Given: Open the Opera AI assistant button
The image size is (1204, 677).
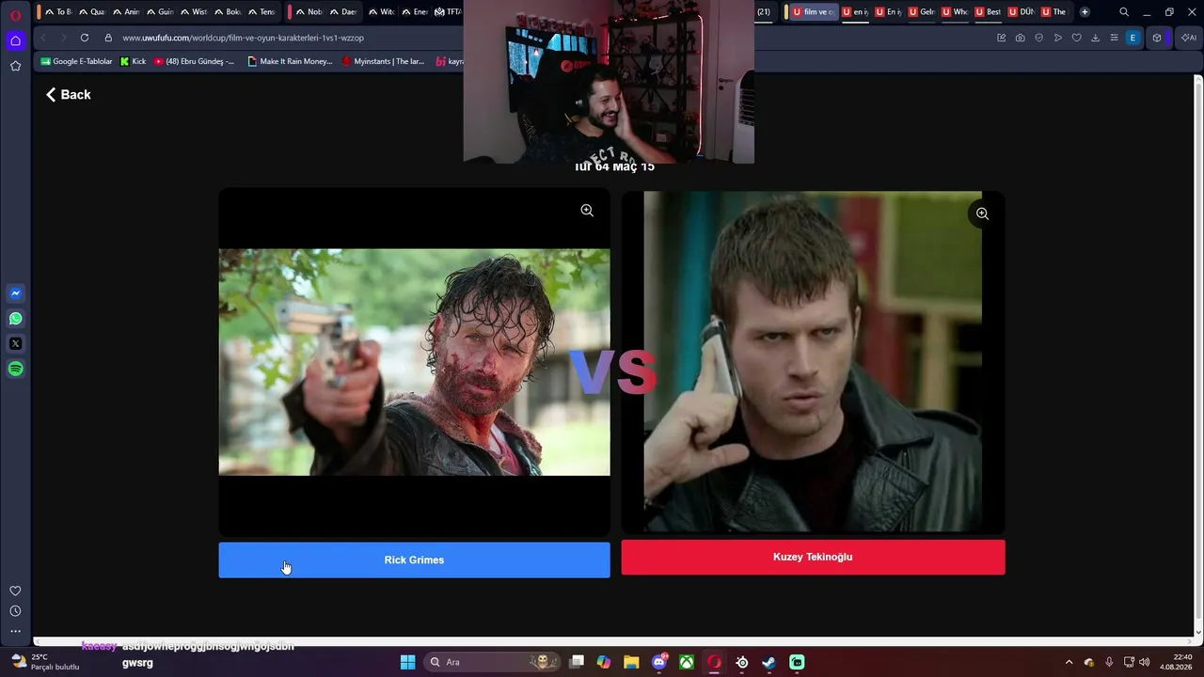Looking at the screenshot, I should click(x=1188, y=38).
